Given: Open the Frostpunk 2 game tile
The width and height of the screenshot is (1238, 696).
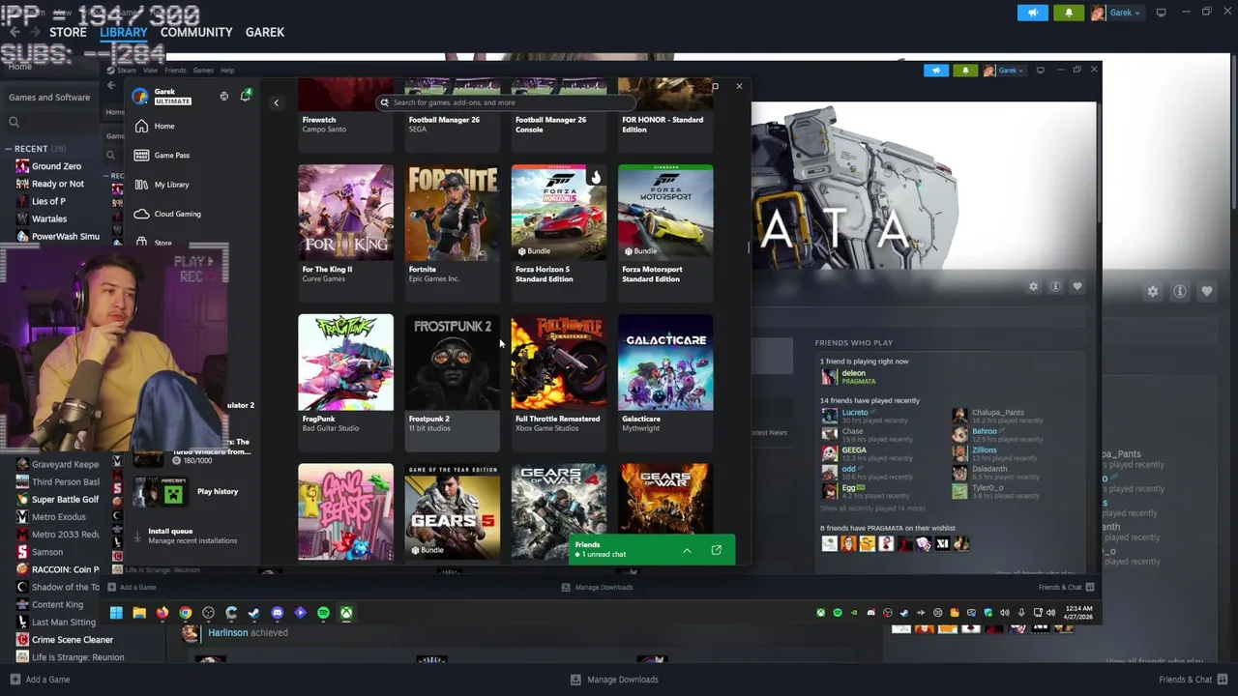Looking at the screenshot, I should [452, 383].
